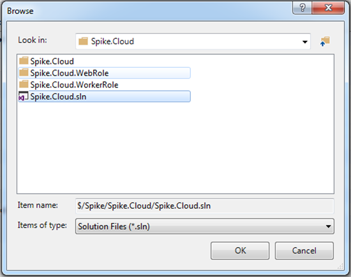Click the Spike.Cloud folder icon in list
351x277 pixels.
24,61
